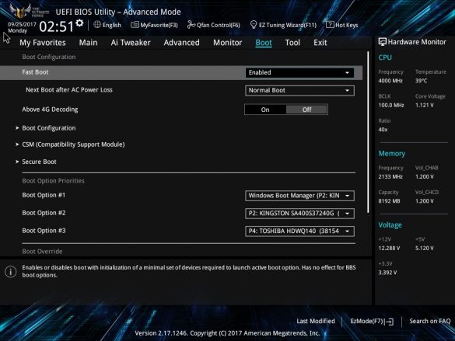
Task: Select the Fast Boot row label
Action: [35, 72]
